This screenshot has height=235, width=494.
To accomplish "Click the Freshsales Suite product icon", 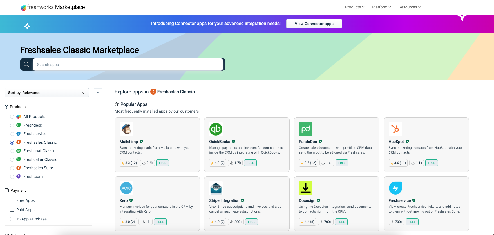I will (19, 168).
